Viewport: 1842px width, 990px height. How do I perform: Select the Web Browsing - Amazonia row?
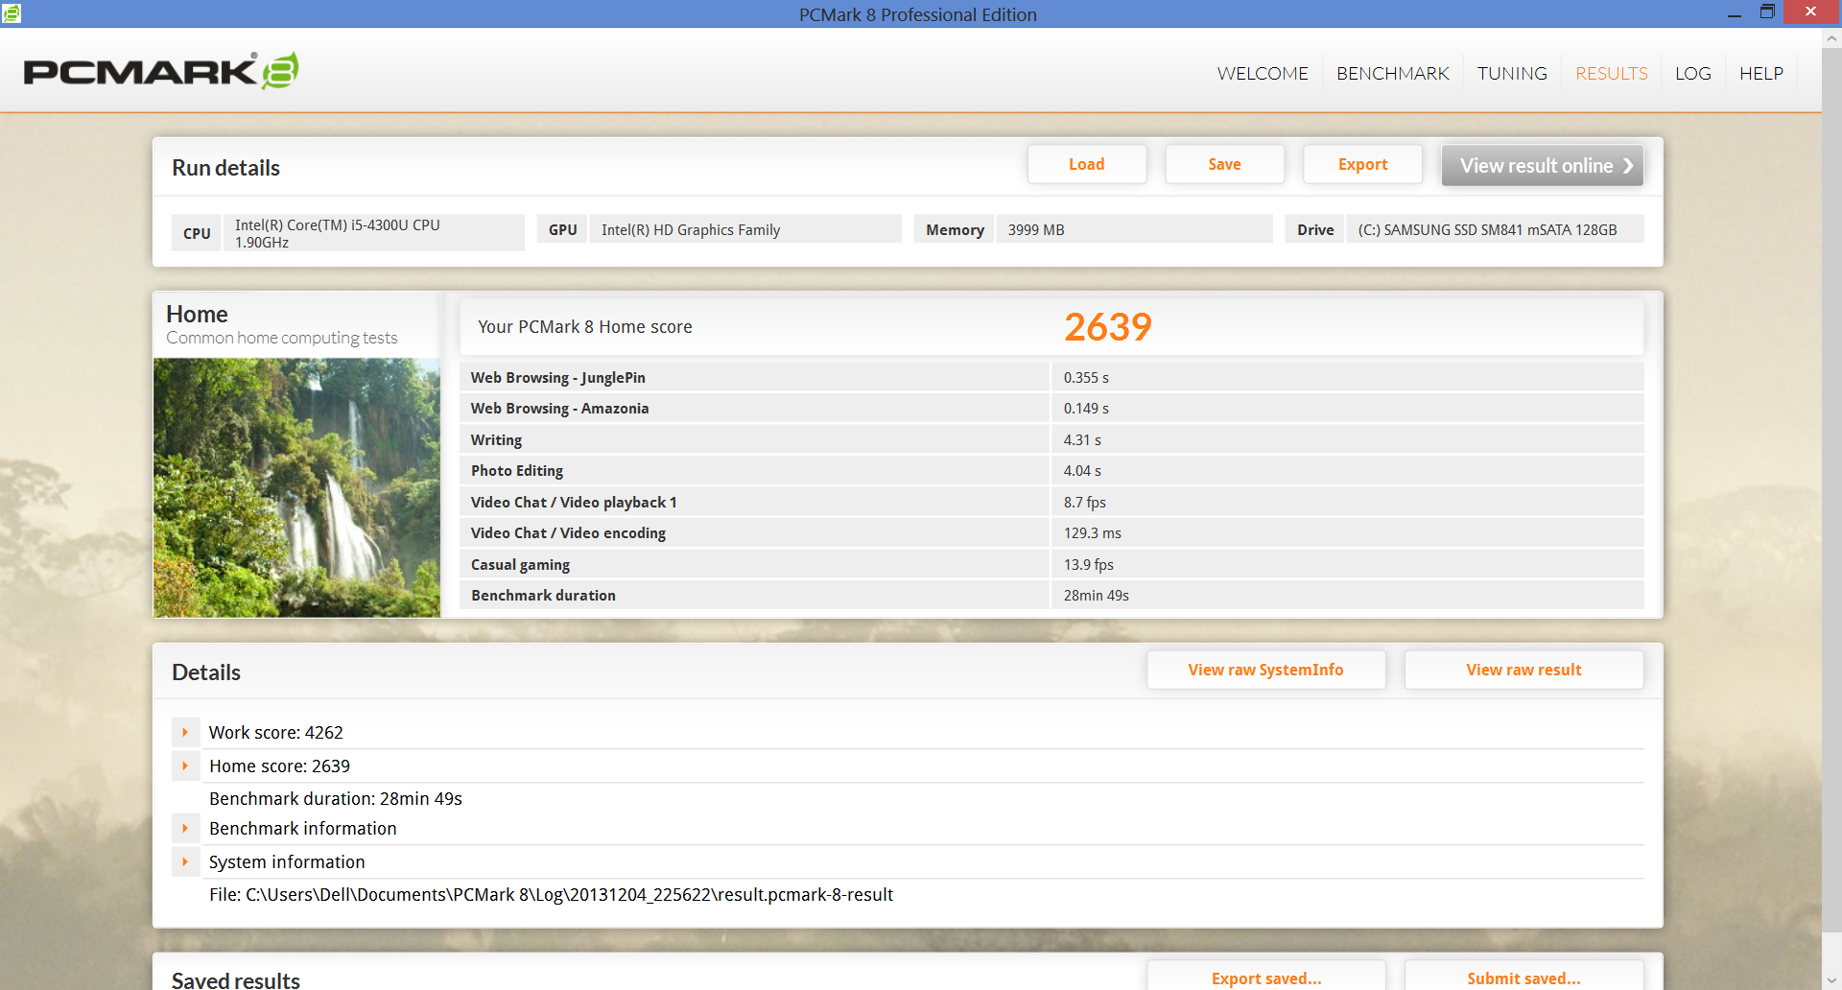point(1051,408)
